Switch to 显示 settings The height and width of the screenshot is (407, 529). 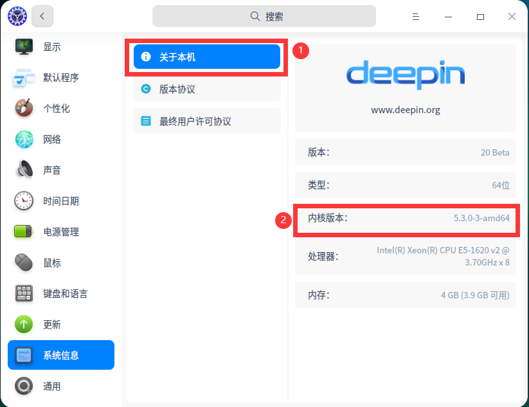coord(61,46)
